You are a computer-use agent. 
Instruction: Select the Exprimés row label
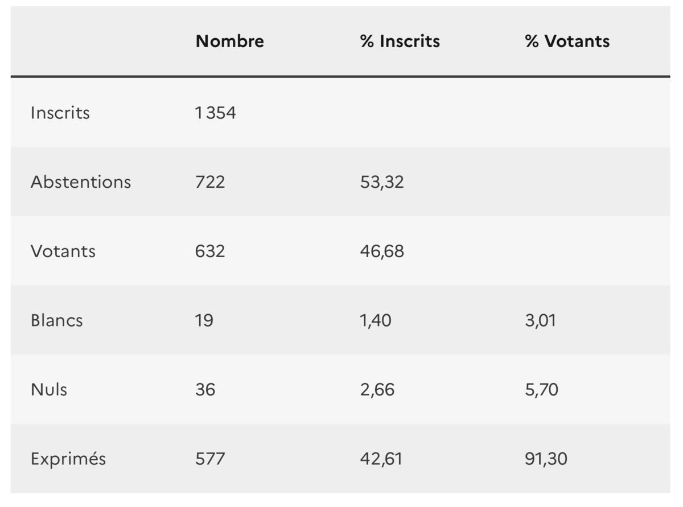coord(68,459)
